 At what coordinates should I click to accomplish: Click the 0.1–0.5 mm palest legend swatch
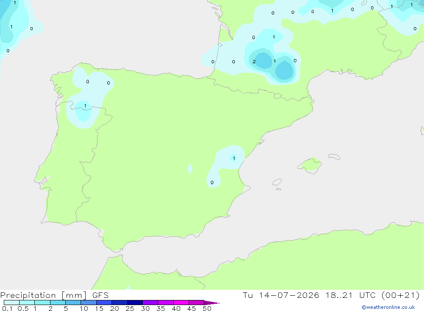(11, 303)
